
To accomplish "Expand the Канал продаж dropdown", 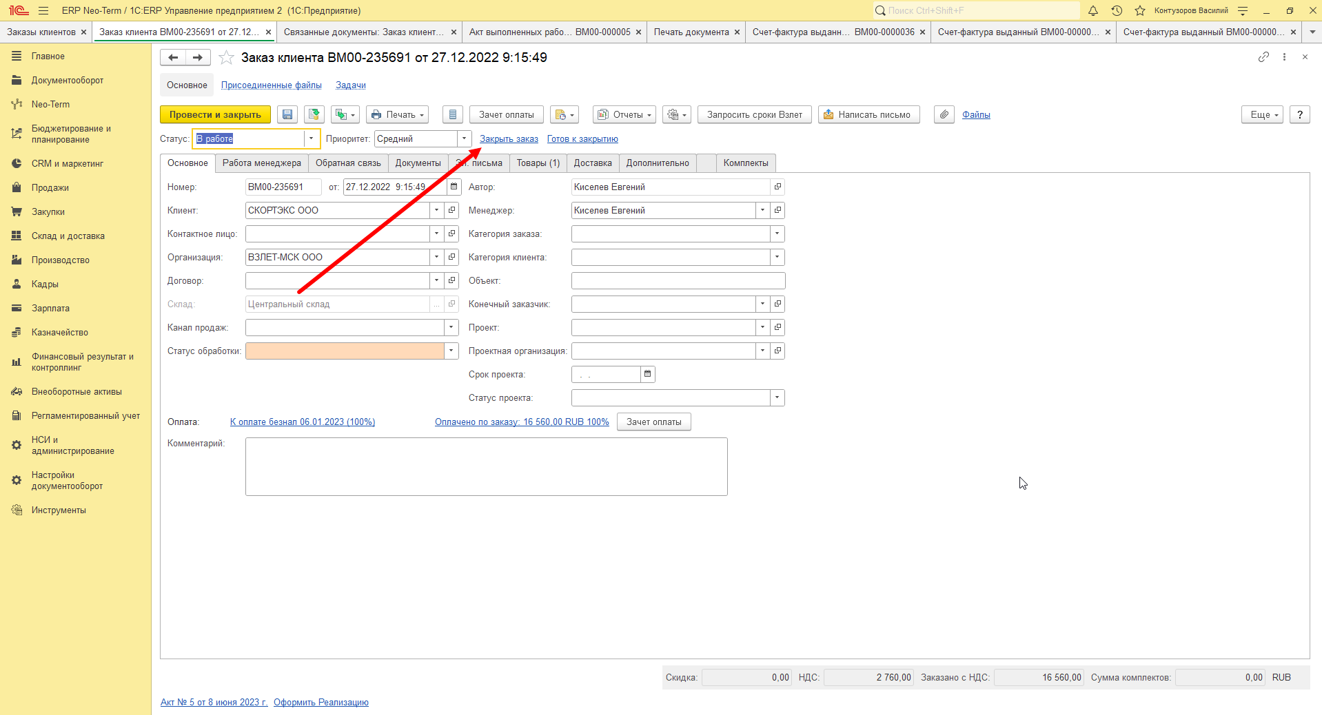I will (451, 327).
